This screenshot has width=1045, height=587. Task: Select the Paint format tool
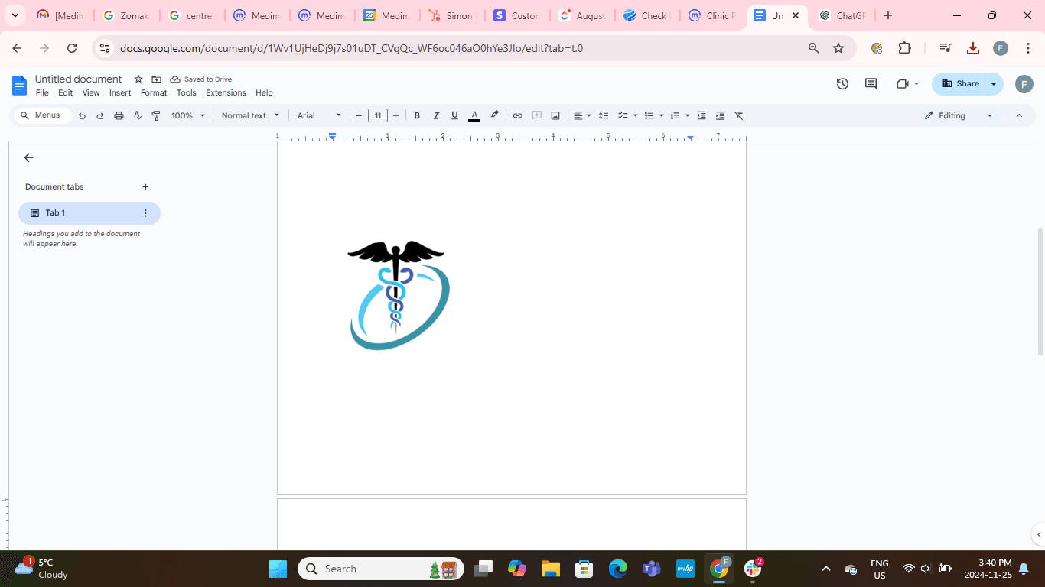click(156, 115)
